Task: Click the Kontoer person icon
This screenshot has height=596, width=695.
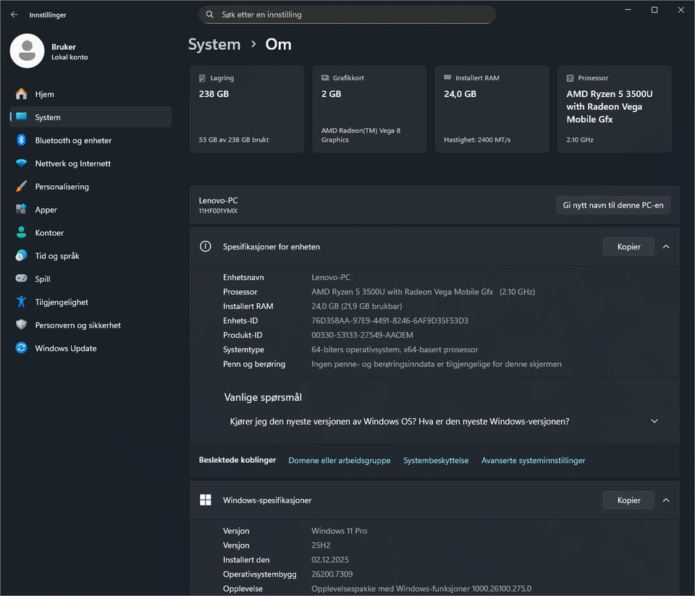Action: (x=21, y=233)
